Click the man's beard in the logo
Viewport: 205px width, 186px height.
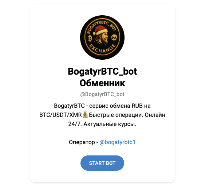coord(105,42)
